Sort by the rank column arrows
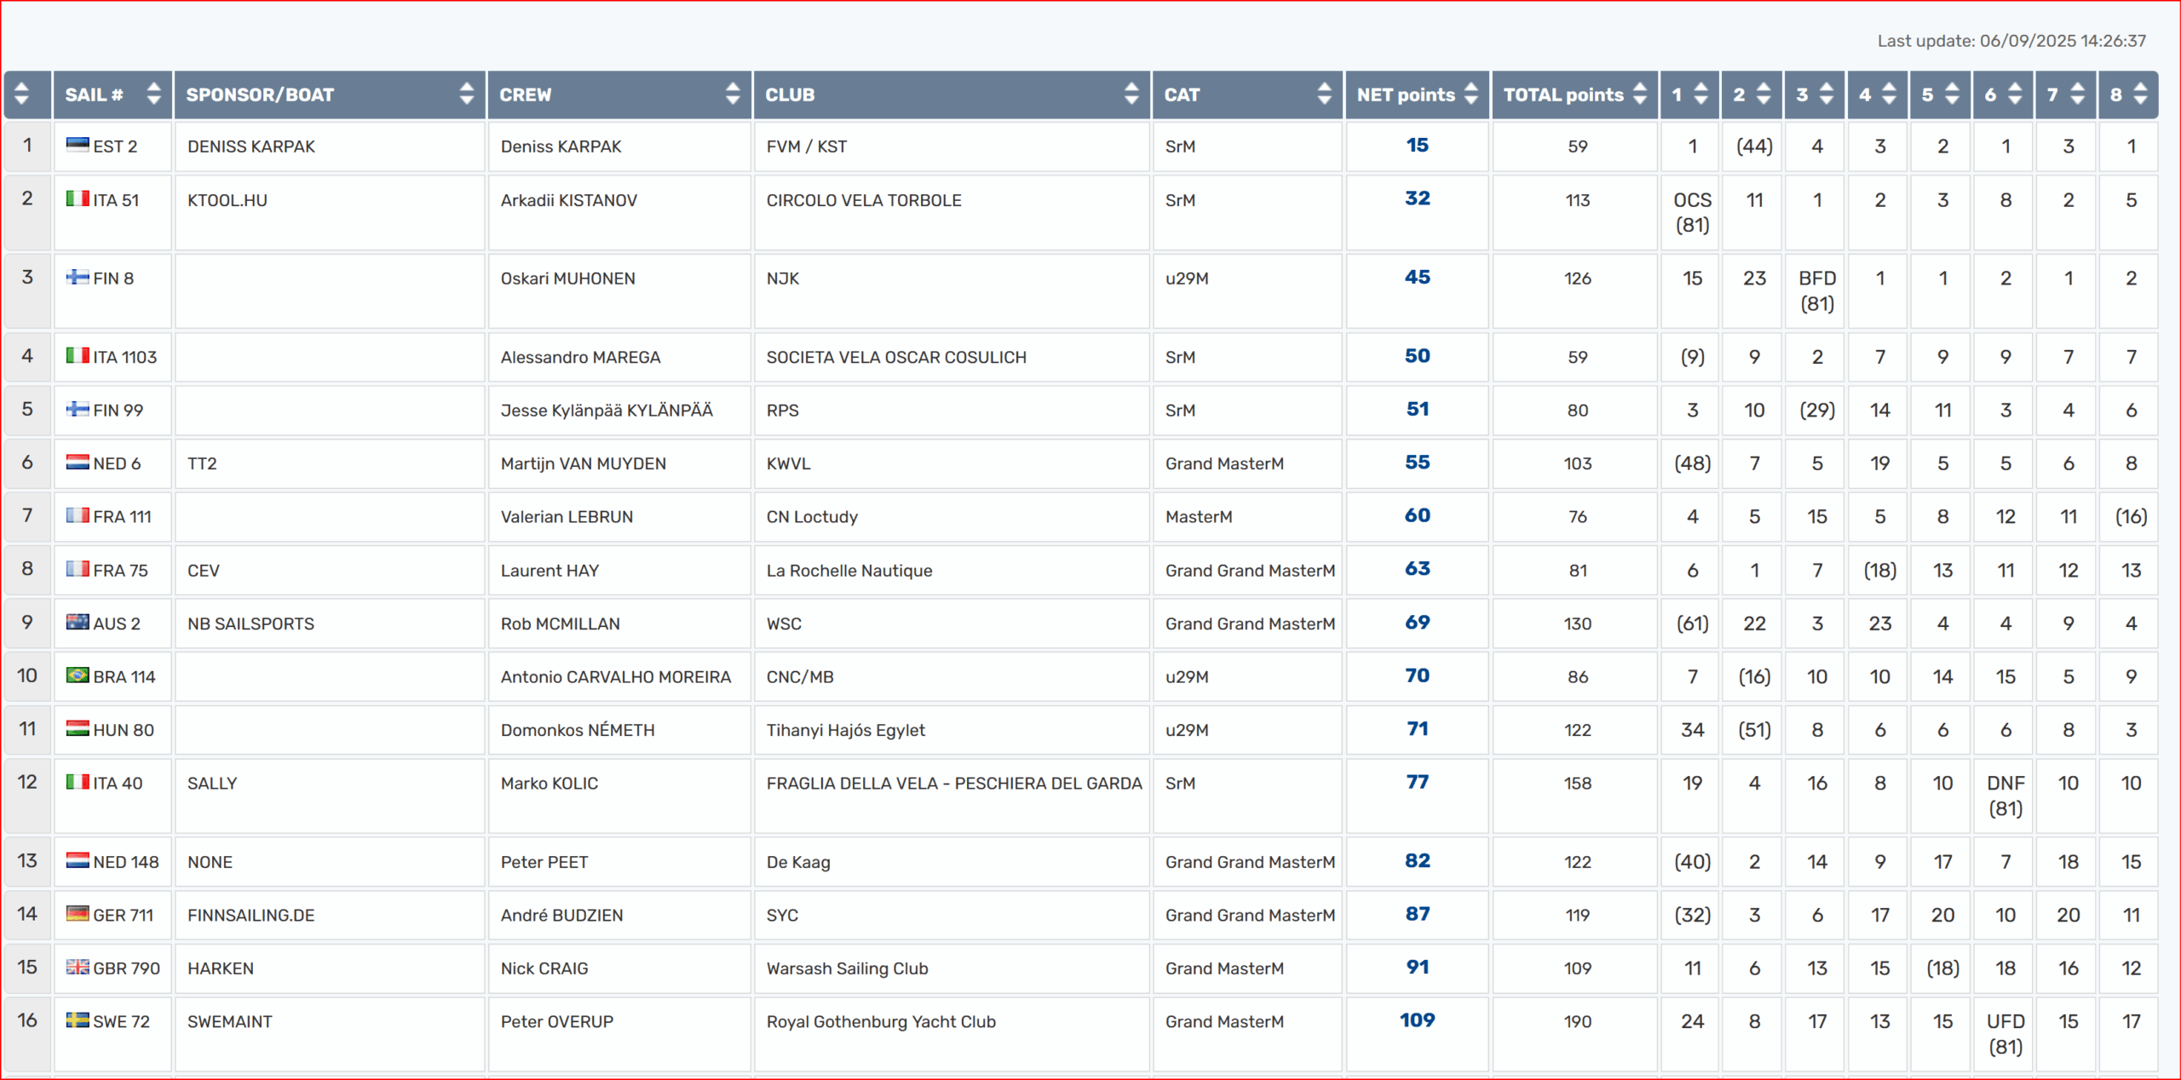The image size is (2181, 1080). pyautogui.click(x=22, y=95)
